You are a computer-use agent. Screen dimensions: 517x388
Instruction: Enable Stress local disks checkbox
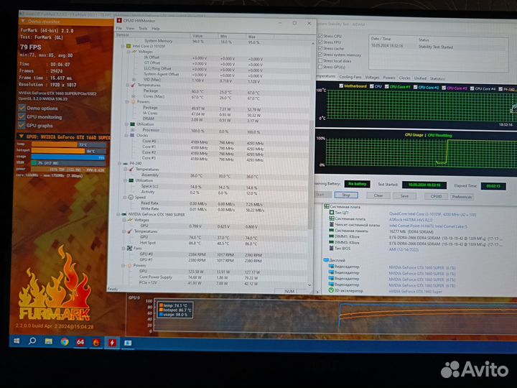320,60
